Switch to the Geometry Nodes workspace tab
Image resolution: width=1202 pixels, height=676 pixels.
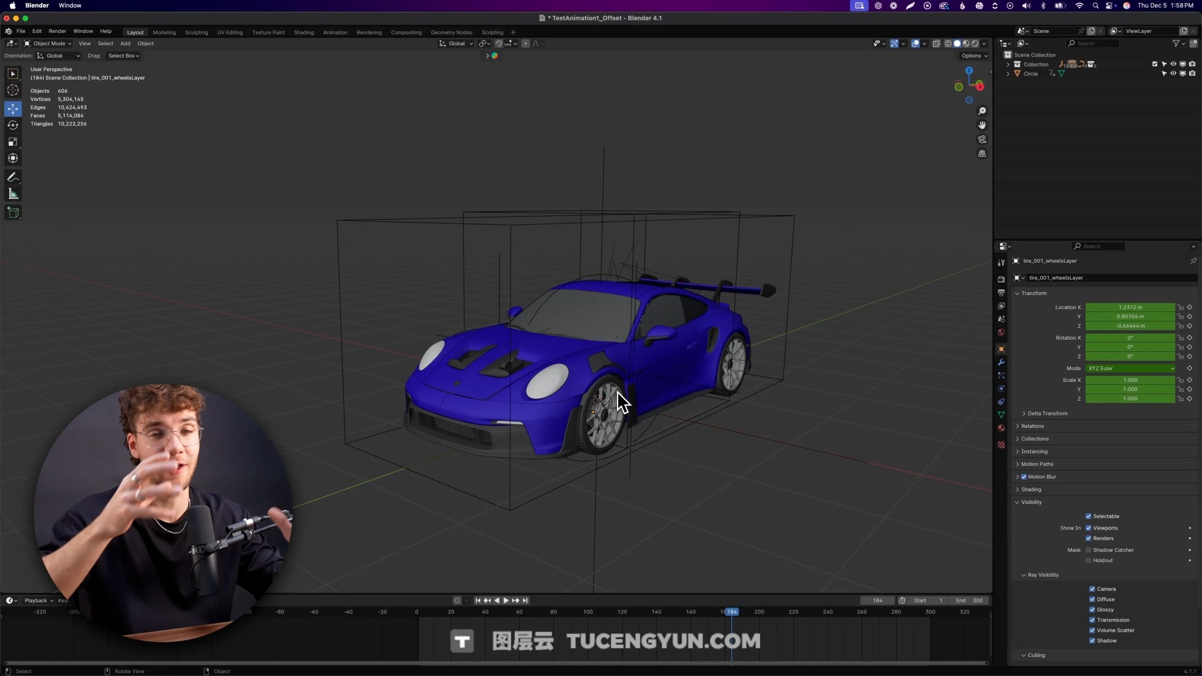(x=451, y=32)
